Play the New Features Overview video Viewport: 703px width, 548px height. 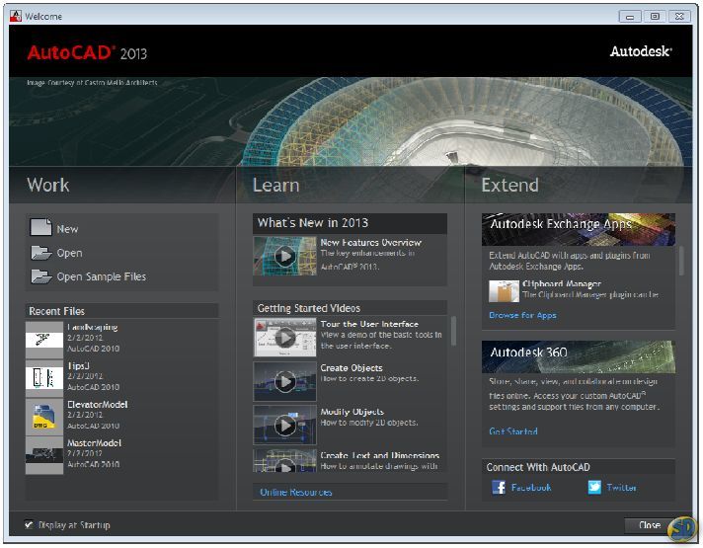[x=284, y=256]
